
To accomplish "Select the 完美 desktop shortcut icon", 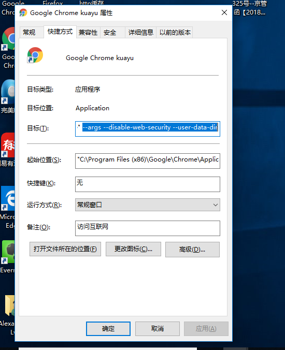I will (8, 92).
